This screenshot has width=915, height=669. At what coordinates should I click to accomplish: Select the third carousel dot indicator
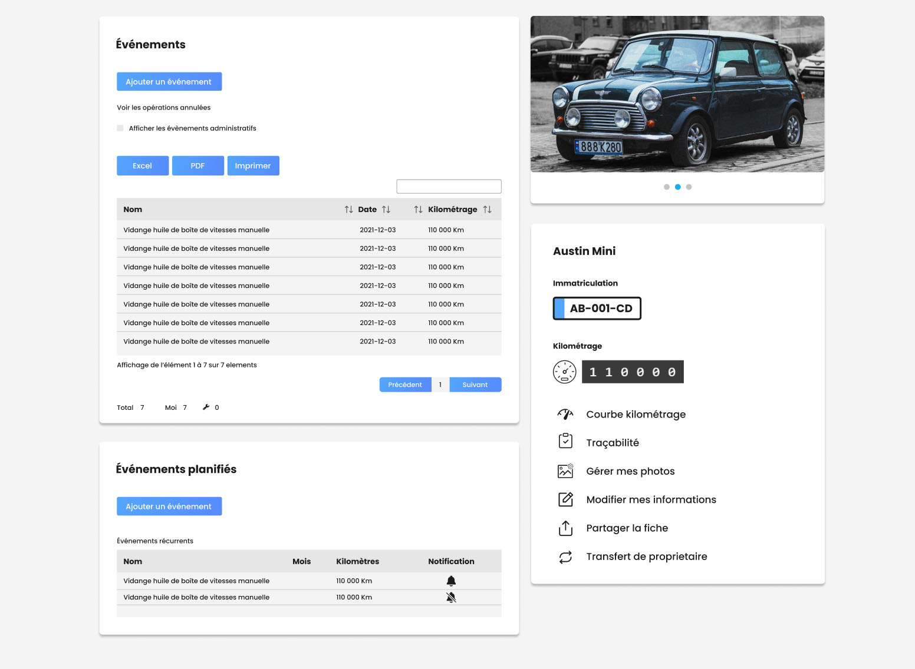(x=689, y=187)
